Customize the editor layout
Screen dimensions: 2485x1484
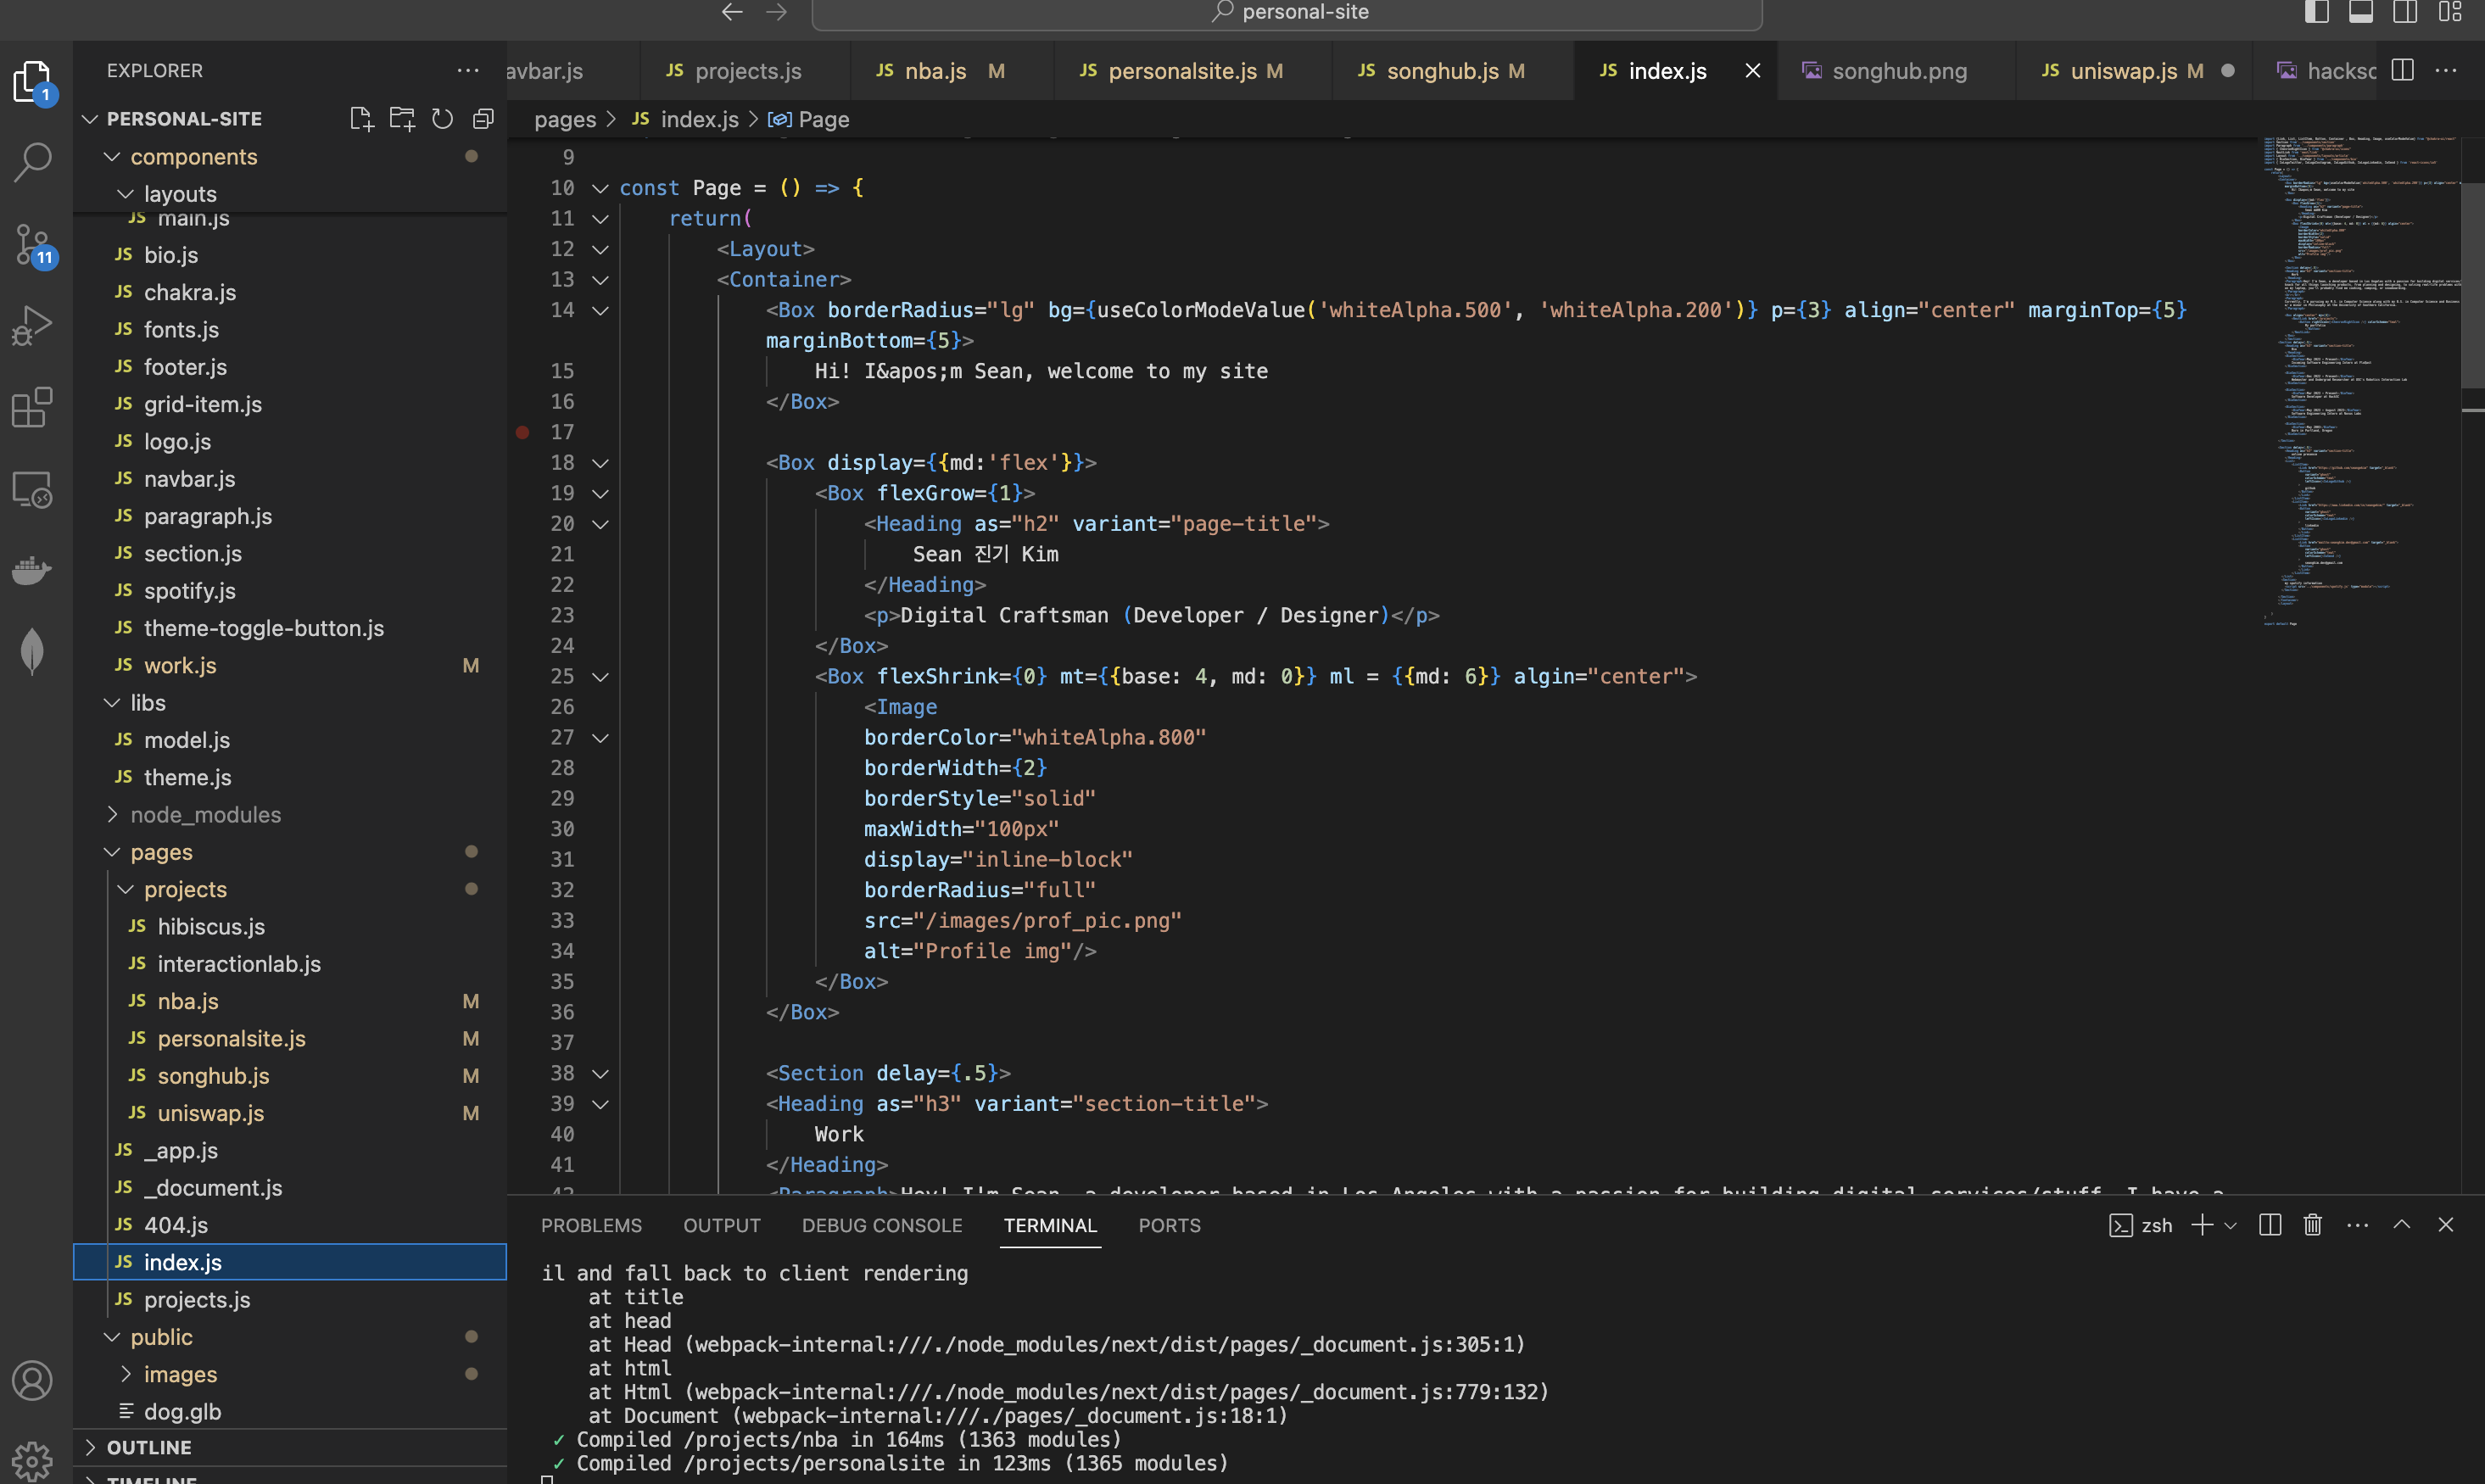coord(2450,12)
